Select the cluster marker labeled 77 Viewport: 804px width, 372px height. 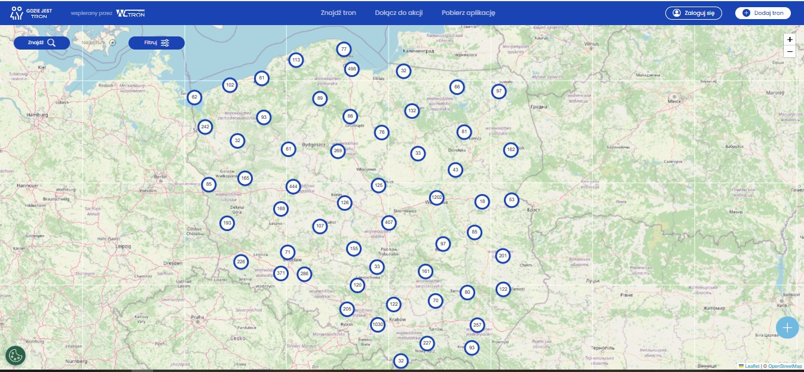[x=343, y=50]
